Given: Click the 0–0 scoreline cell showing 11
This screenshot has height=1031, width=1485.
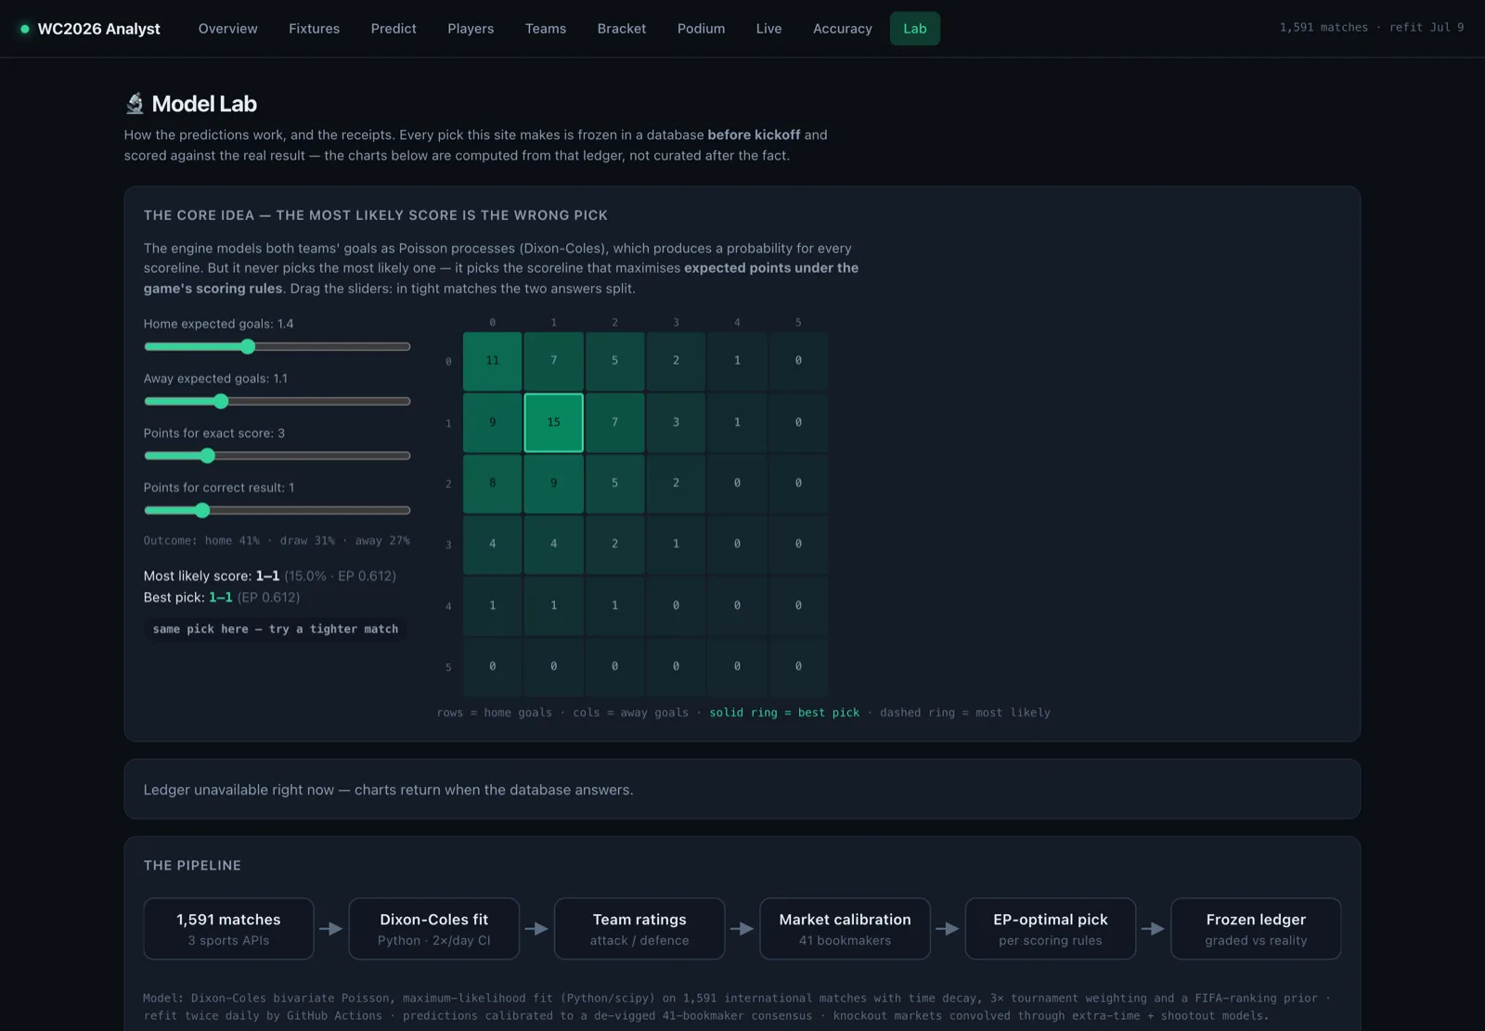Looking at the screenshot, I should 493,361.
